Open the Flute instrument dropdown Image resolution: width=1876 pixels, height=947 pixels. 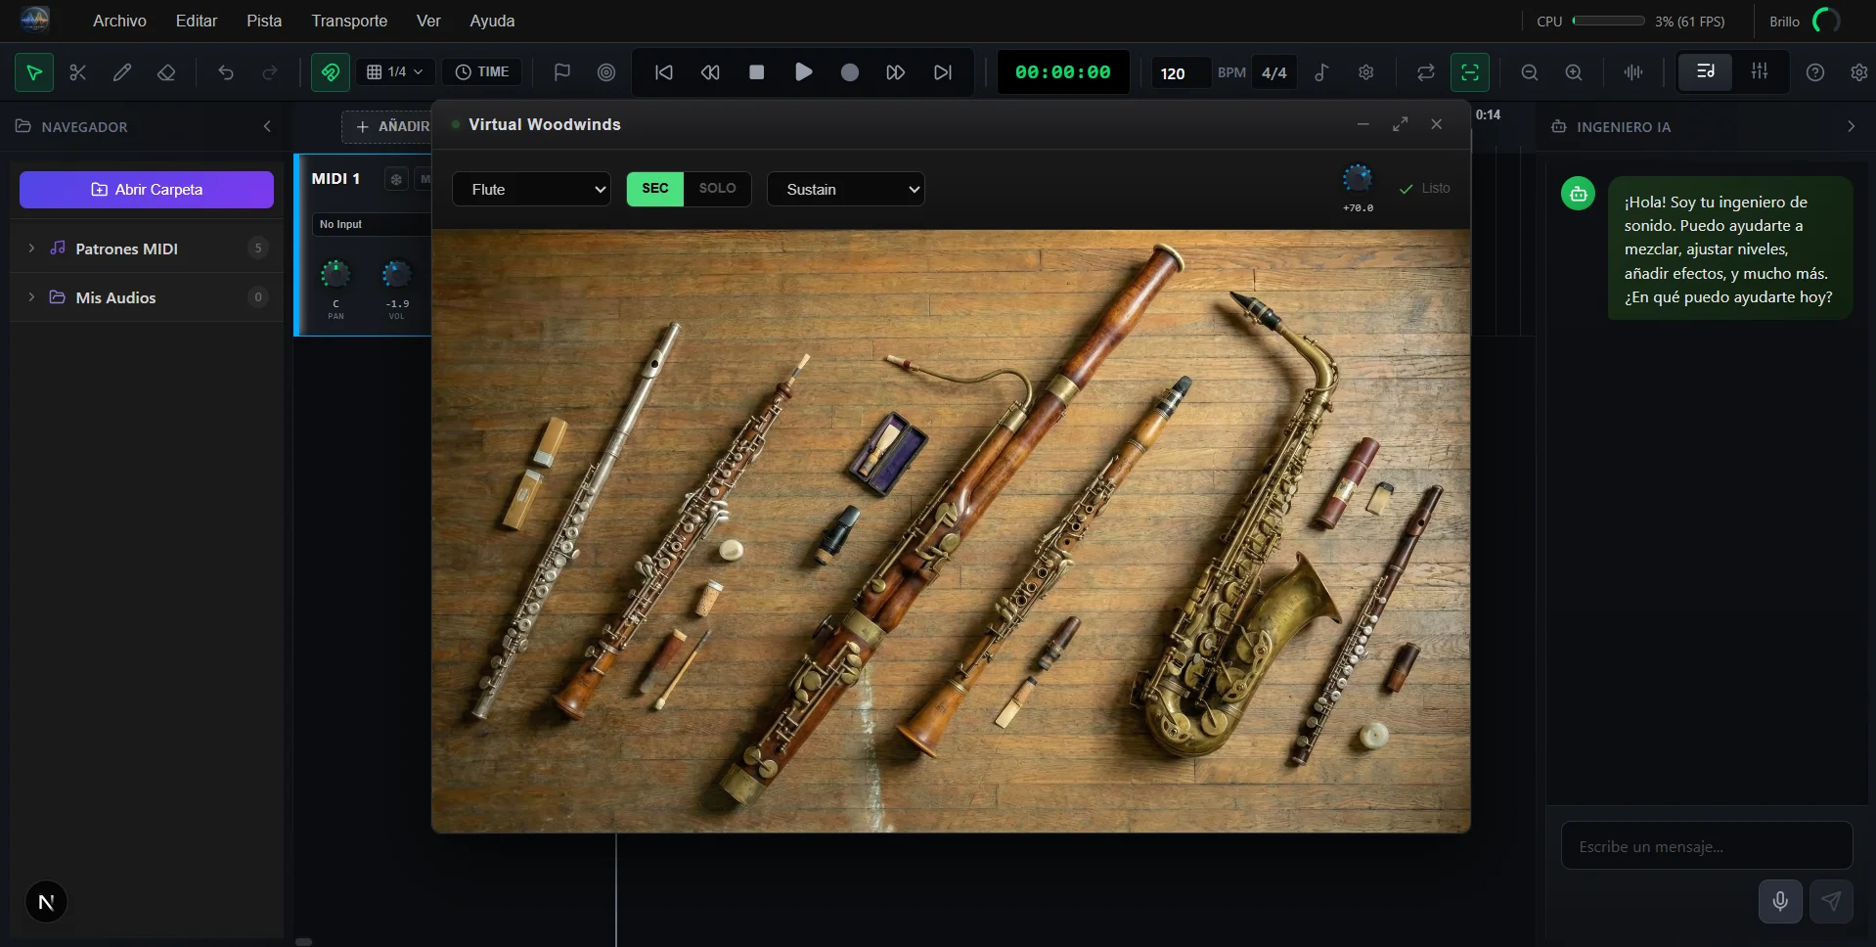531,190
